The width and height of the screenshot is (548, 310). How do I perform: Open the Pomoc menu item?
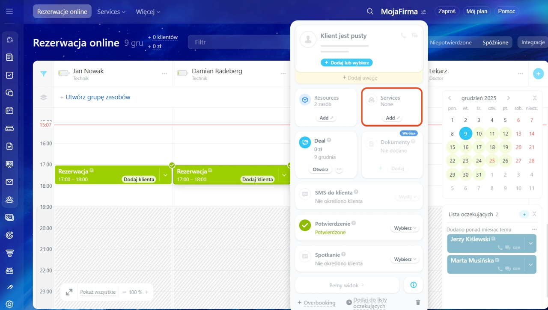tap(507, 12)
